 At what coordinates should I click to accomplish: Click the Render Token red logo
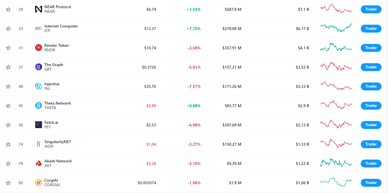[x=38, y=48]
